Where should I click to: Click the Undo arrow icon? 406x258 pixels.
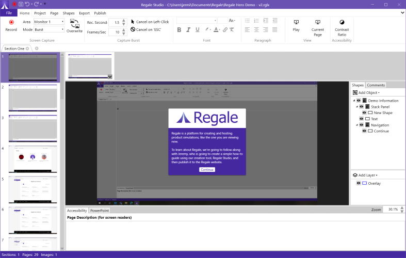point(27,4)
